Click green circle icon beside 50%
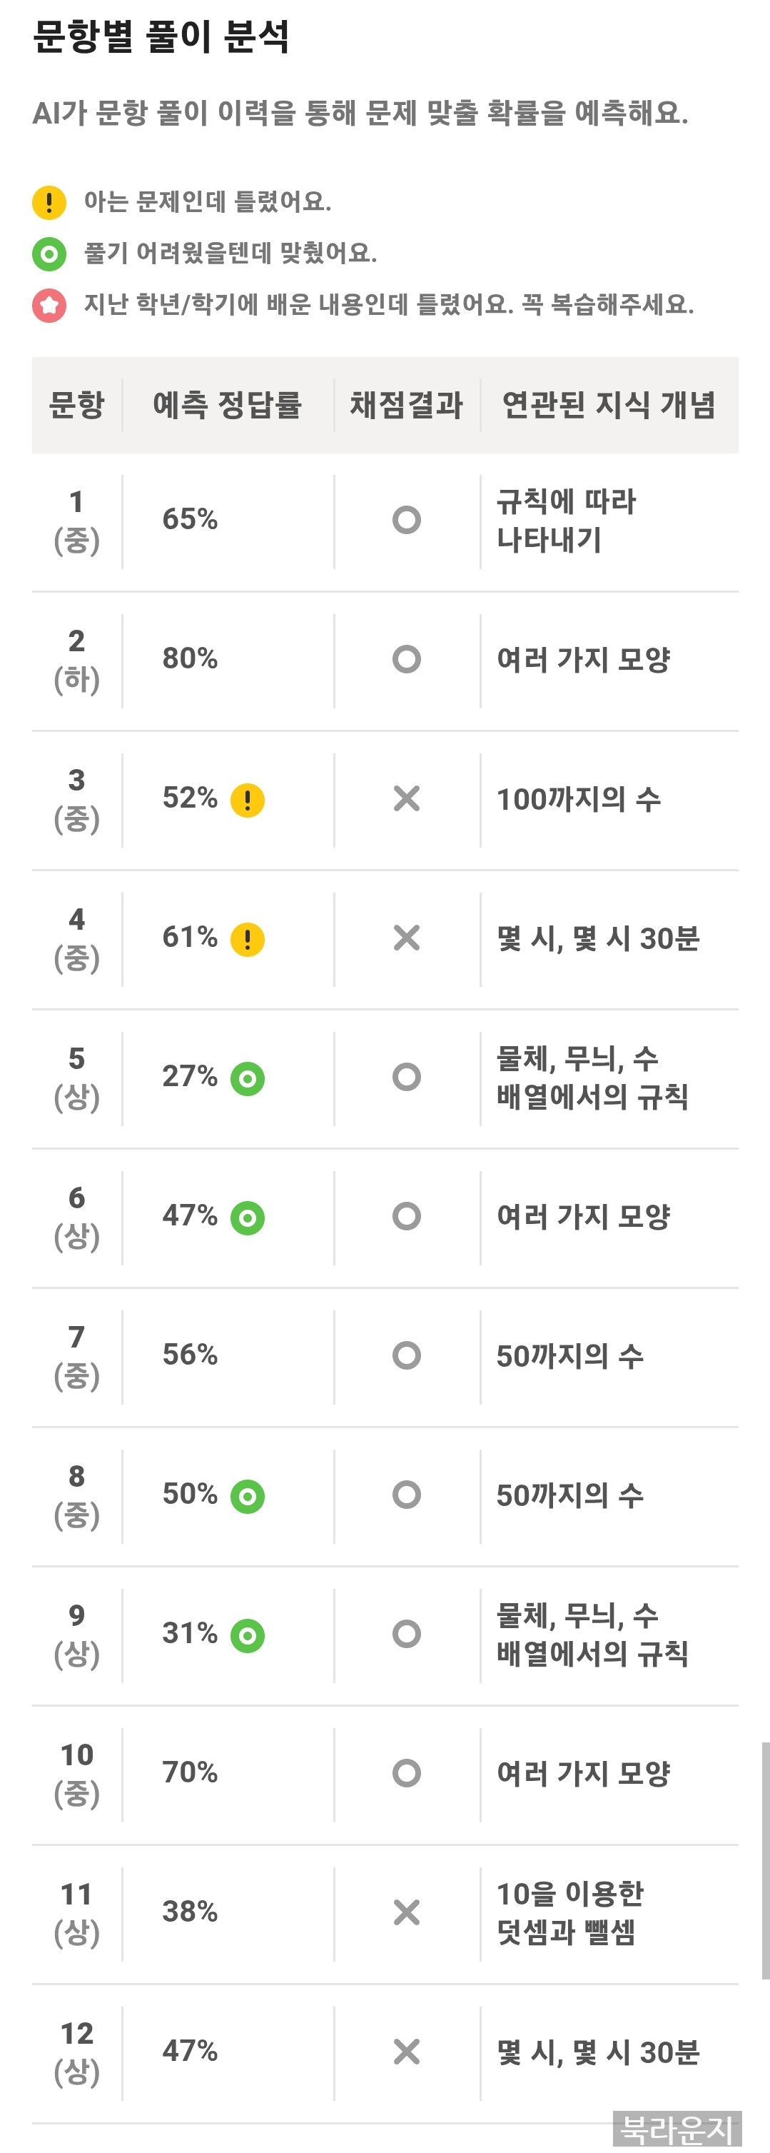The image size is (770, 2153). pos(247,1496)
